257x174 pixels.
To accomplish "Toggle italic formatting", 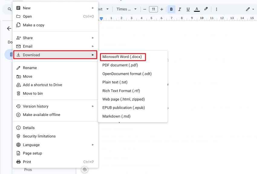I will 180,9.
